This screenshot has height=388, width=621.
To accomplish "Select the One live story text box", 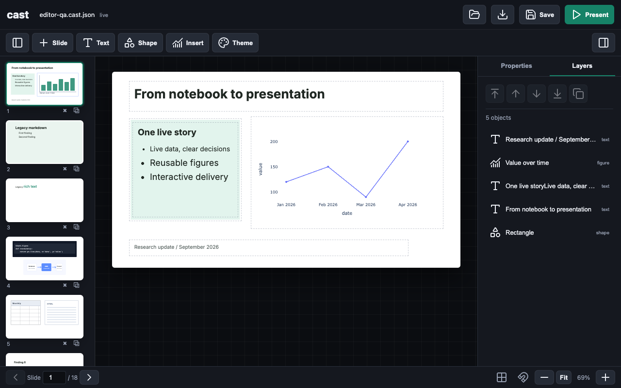I will point(185,169).
